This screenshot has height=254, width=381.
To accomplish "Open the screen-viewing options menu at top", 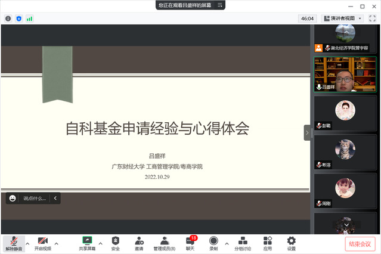I will (x=220, y=5).
